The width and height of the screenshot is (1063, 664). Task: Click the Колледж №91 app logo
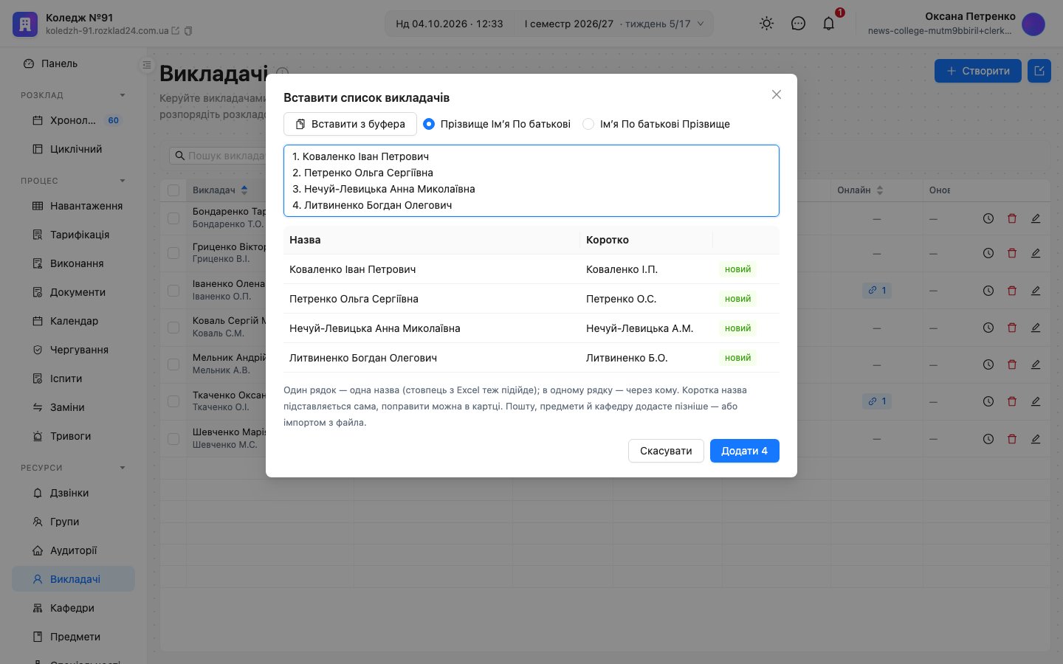[x=25, y=24]
